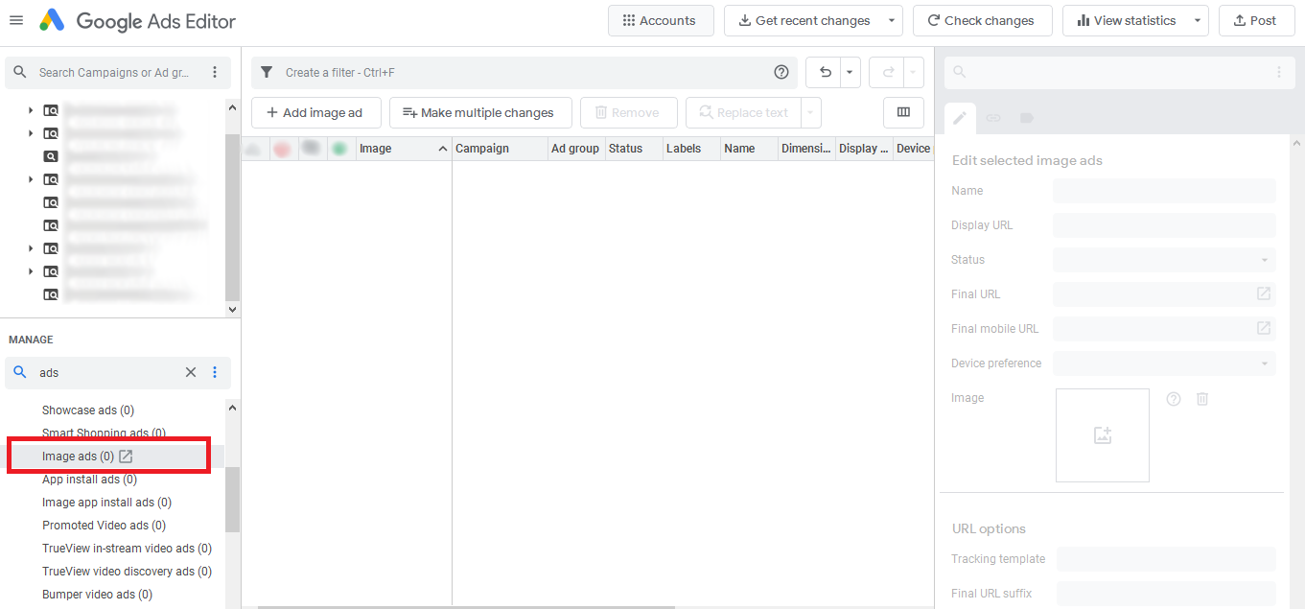This screenshot has width=1305, height=609.
Task: Click the Name column header
Action: [749, 149]
